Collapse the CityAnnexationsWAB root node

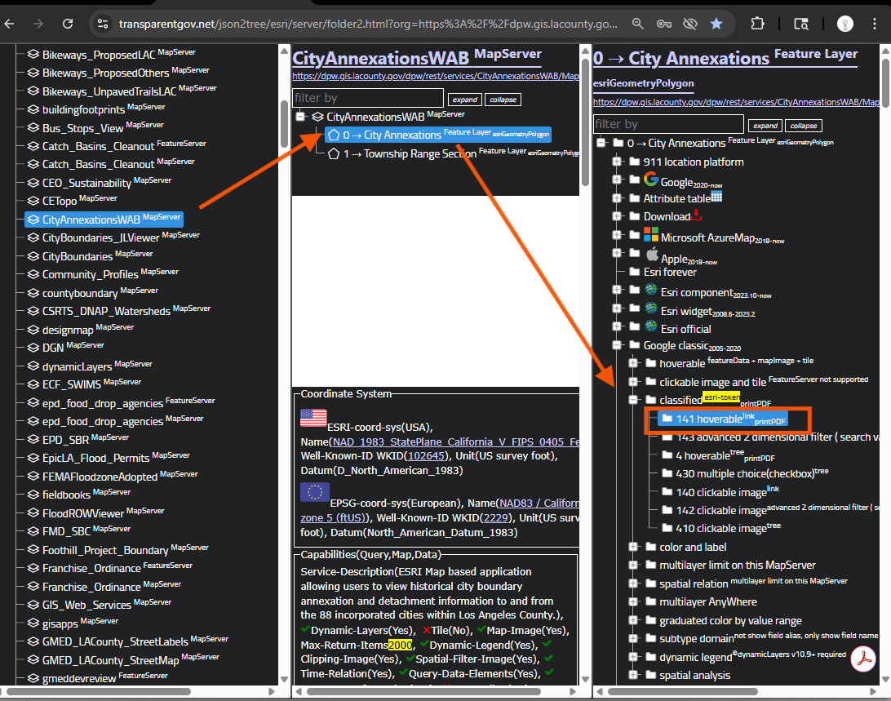[300, 118]
